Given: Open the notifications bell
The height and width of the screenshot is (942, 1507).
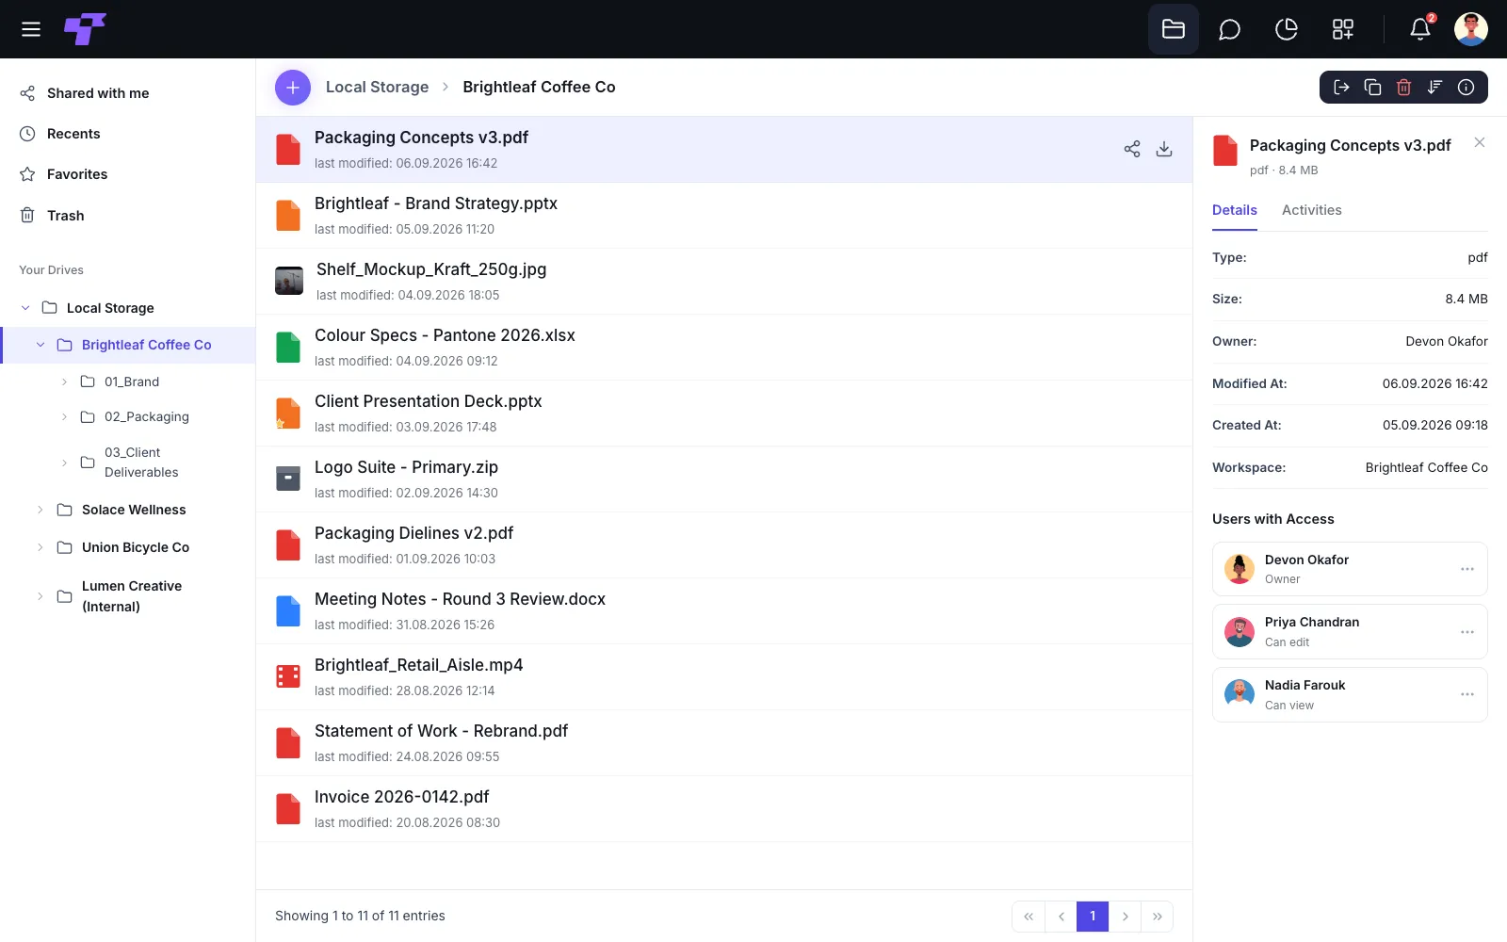Looking at the screenshot, I should 1420,29.
